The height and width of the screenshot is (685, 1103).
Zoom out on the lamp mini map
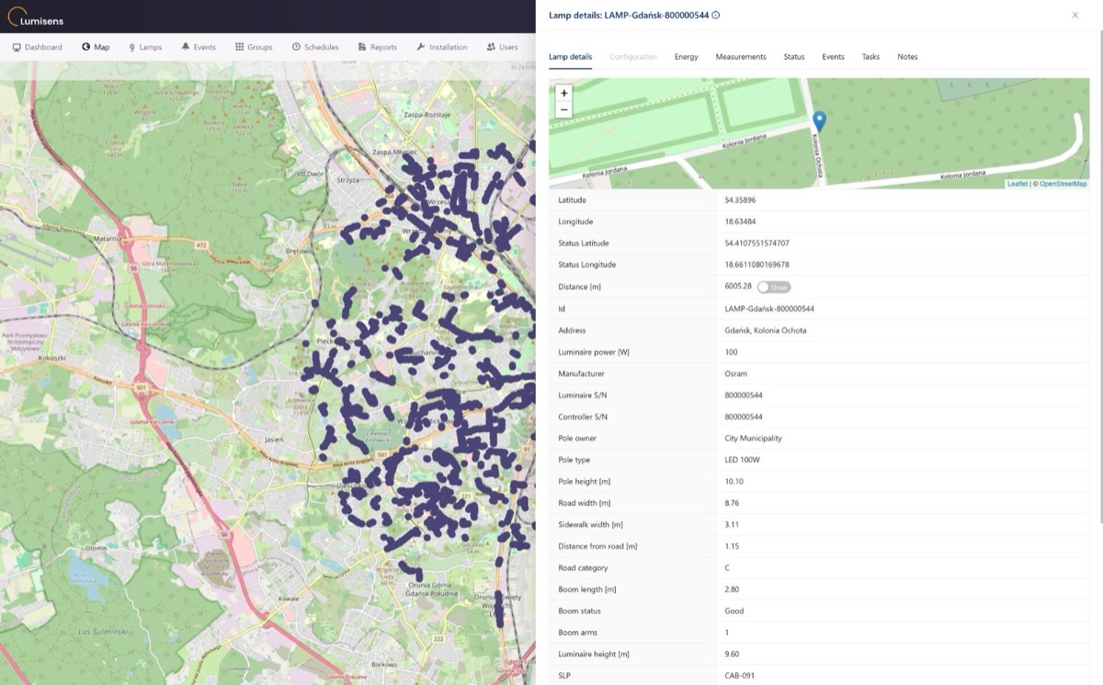click(x=564, y=110)
